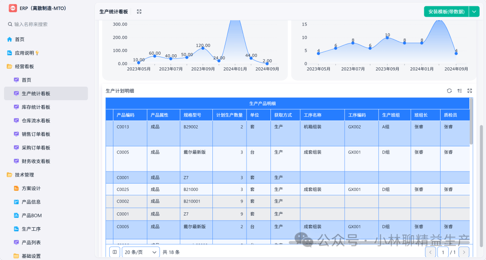This screenshot has height=260, width=486.
Task: Refresh the 生产计划明细 table
Action: click(x=450, y=91)
